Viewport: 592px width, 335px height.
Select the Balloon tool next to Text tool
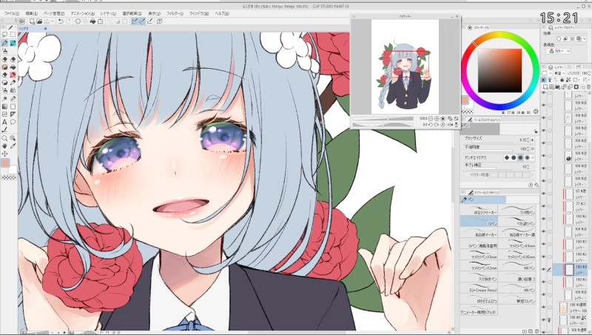tap(13, 122)
